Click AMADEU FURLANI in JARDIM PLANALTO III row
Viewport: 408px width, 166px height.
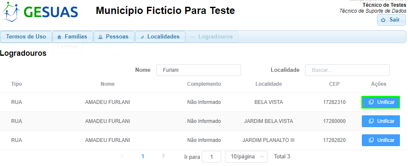108,140
